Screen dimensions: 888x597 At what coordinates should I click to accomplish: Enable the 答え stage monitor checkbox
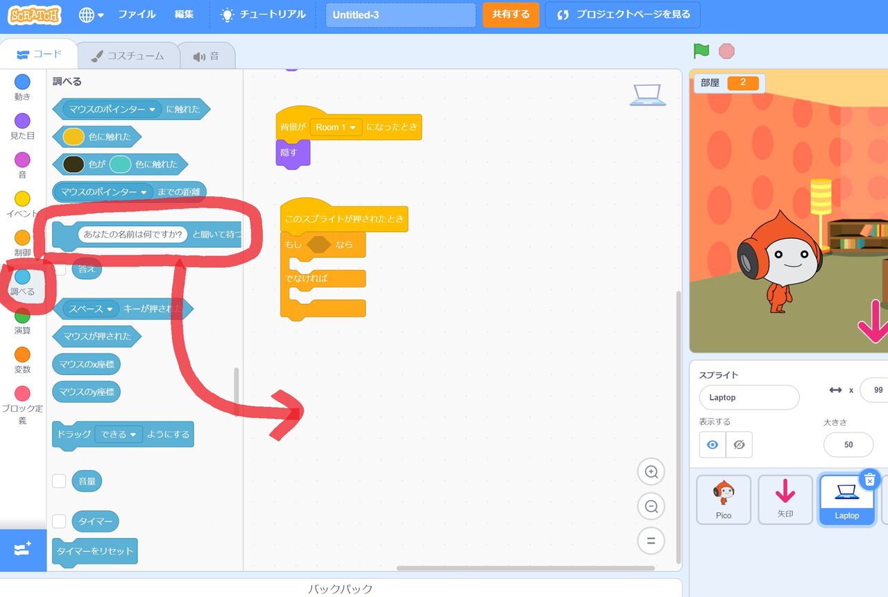(x=59, y=268)
